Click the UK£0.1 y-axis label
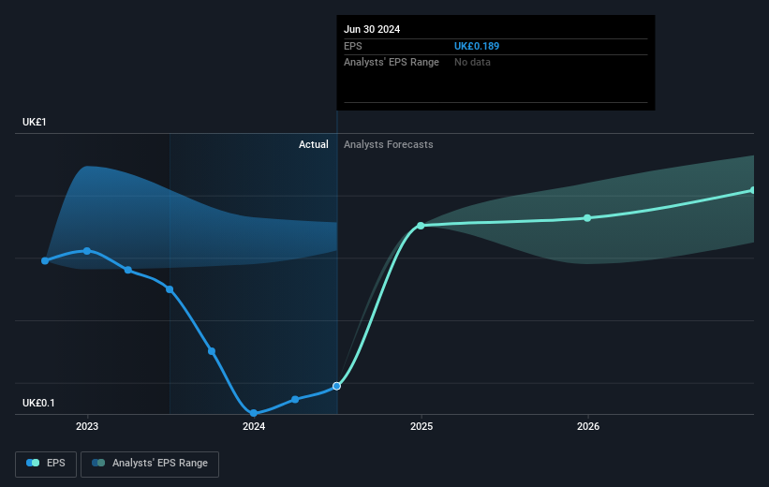769x487 pixels. [38, 403]
